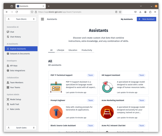Open the PDP 11 Technical Support card title
The image size is (162, 136).
(61, 75)
